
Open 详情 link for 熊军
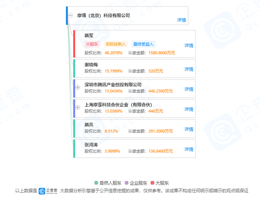[188, 45]
